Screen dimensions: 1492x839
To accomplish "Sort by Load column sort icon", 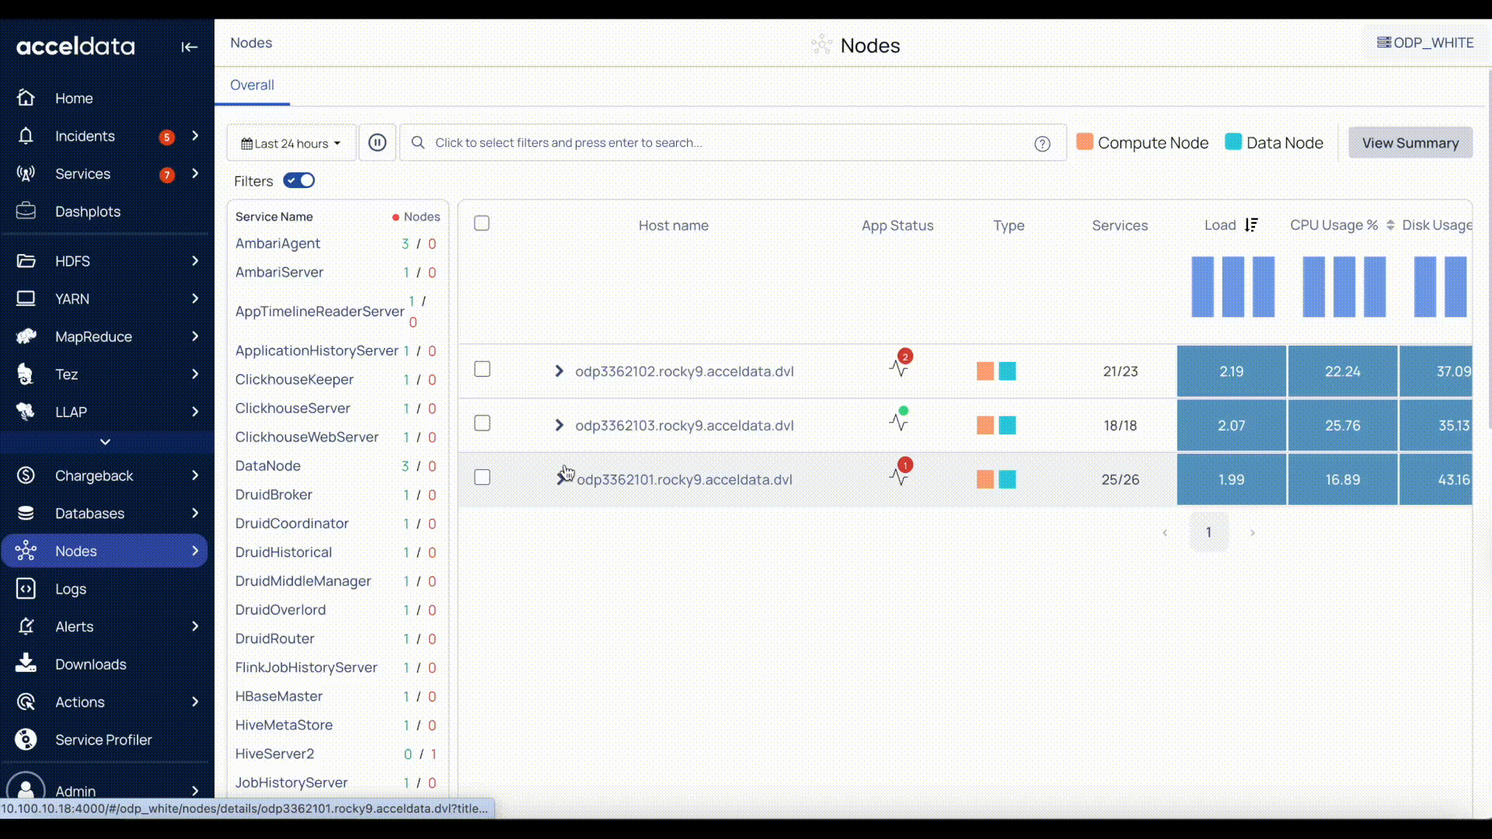I will click(1251, 225).
